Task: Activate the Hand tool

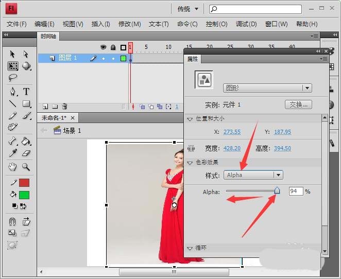Action: click(x=12, y=167)
